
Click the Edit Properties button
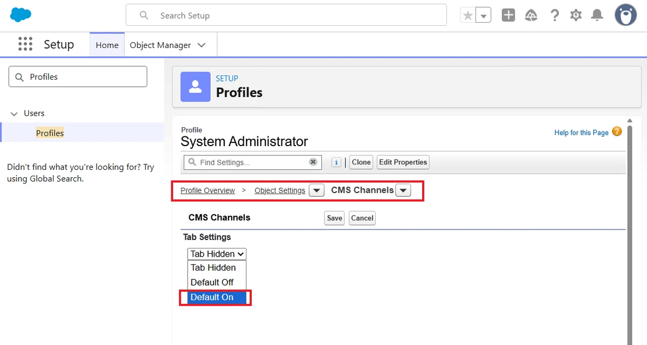pos(403,162)
